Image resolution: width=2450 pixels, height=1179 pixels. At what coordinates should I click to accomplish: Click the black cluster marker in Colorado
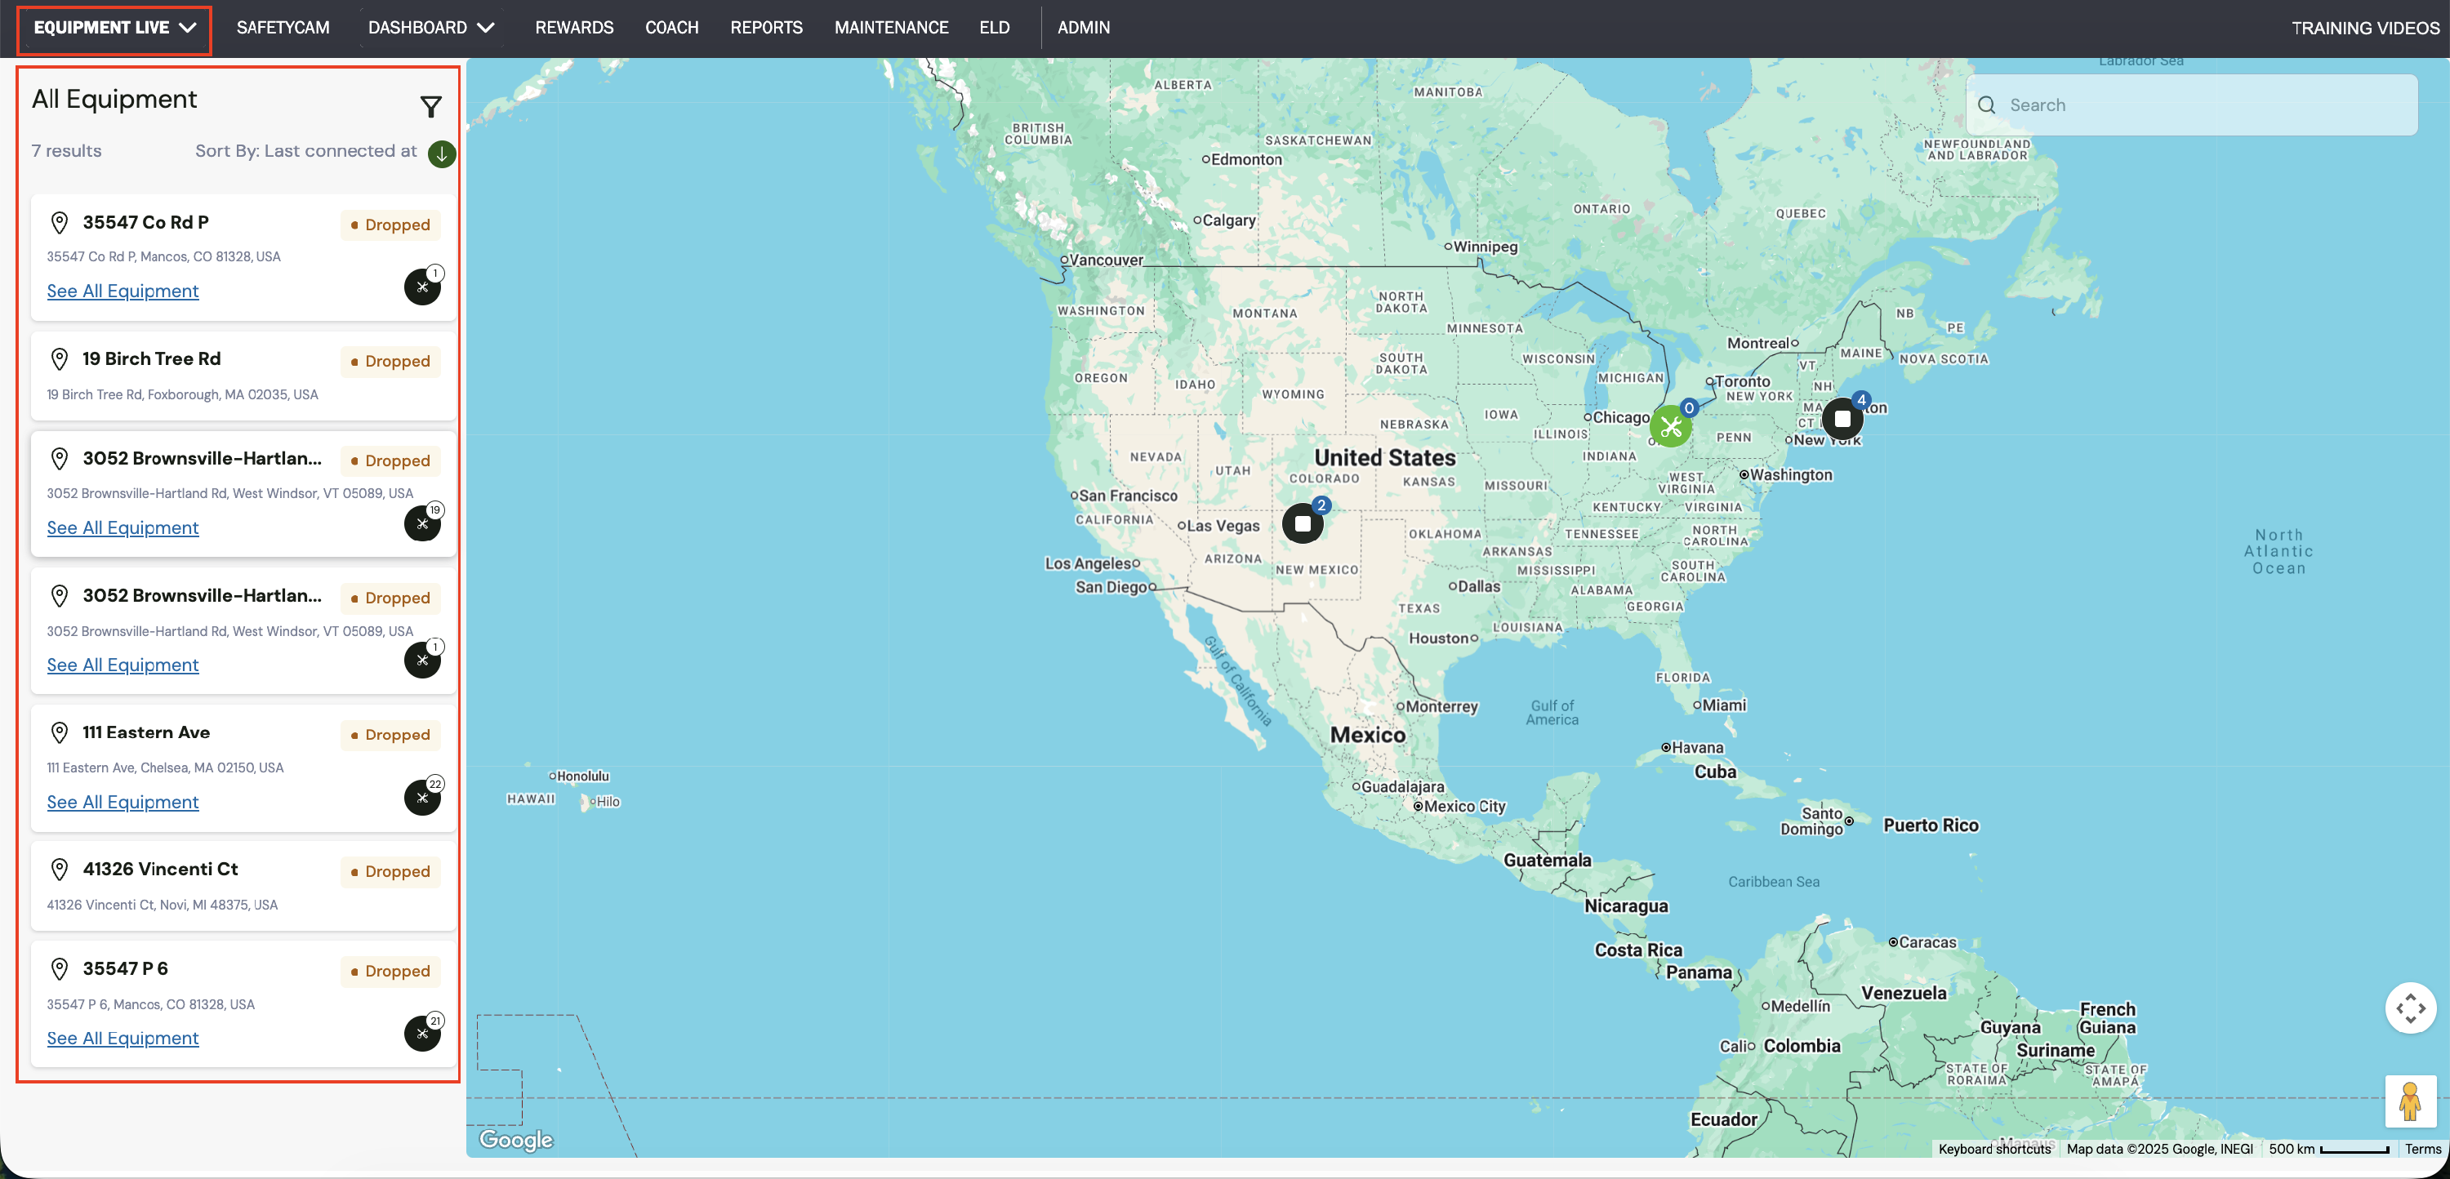click(1302, 524)
